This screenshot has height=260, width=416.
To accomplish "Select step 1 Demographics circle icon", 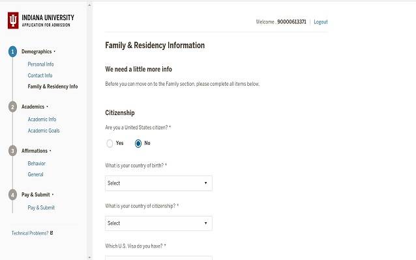I will pyautogui.click(x=12, y=51).
